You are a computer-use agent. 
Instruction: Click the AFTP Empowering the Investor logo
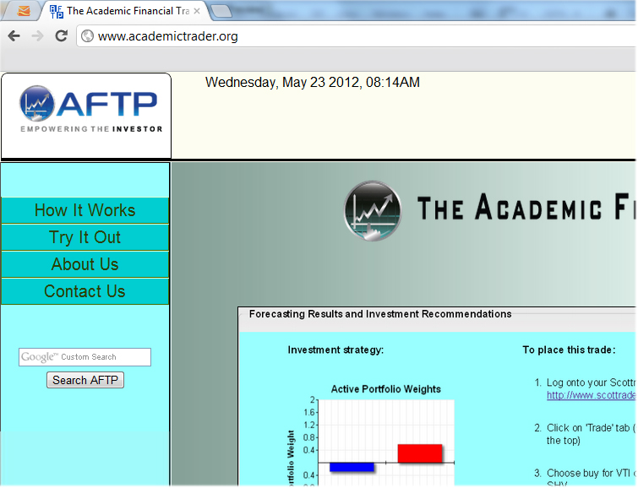(x=90, y=109)
